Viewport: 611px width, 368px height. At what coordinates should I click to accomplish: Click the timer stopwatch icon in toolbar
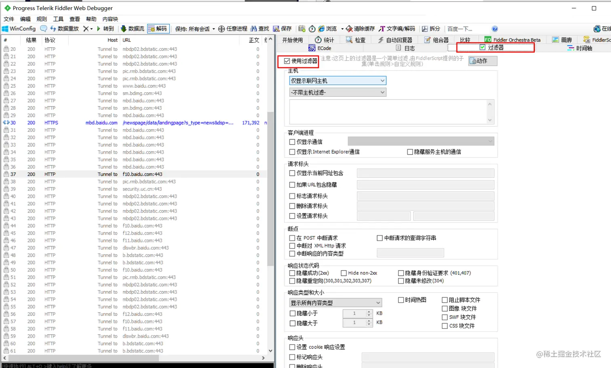click(x=312, y=29)
